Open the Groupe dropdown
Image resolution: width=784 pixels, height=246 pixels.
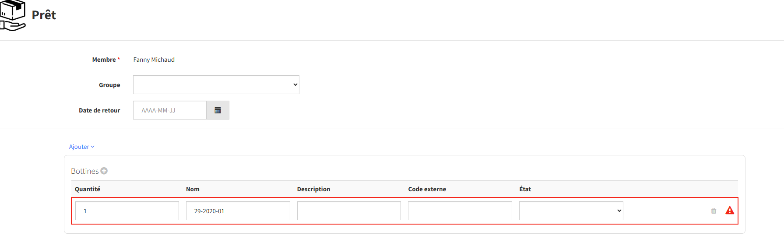216,85
